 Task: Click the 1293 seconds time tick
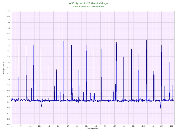(171, 126)
